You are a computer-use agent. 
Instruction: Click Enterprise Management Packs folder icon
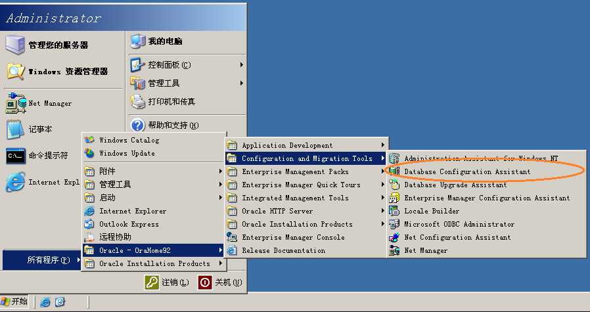coord(232,171)
